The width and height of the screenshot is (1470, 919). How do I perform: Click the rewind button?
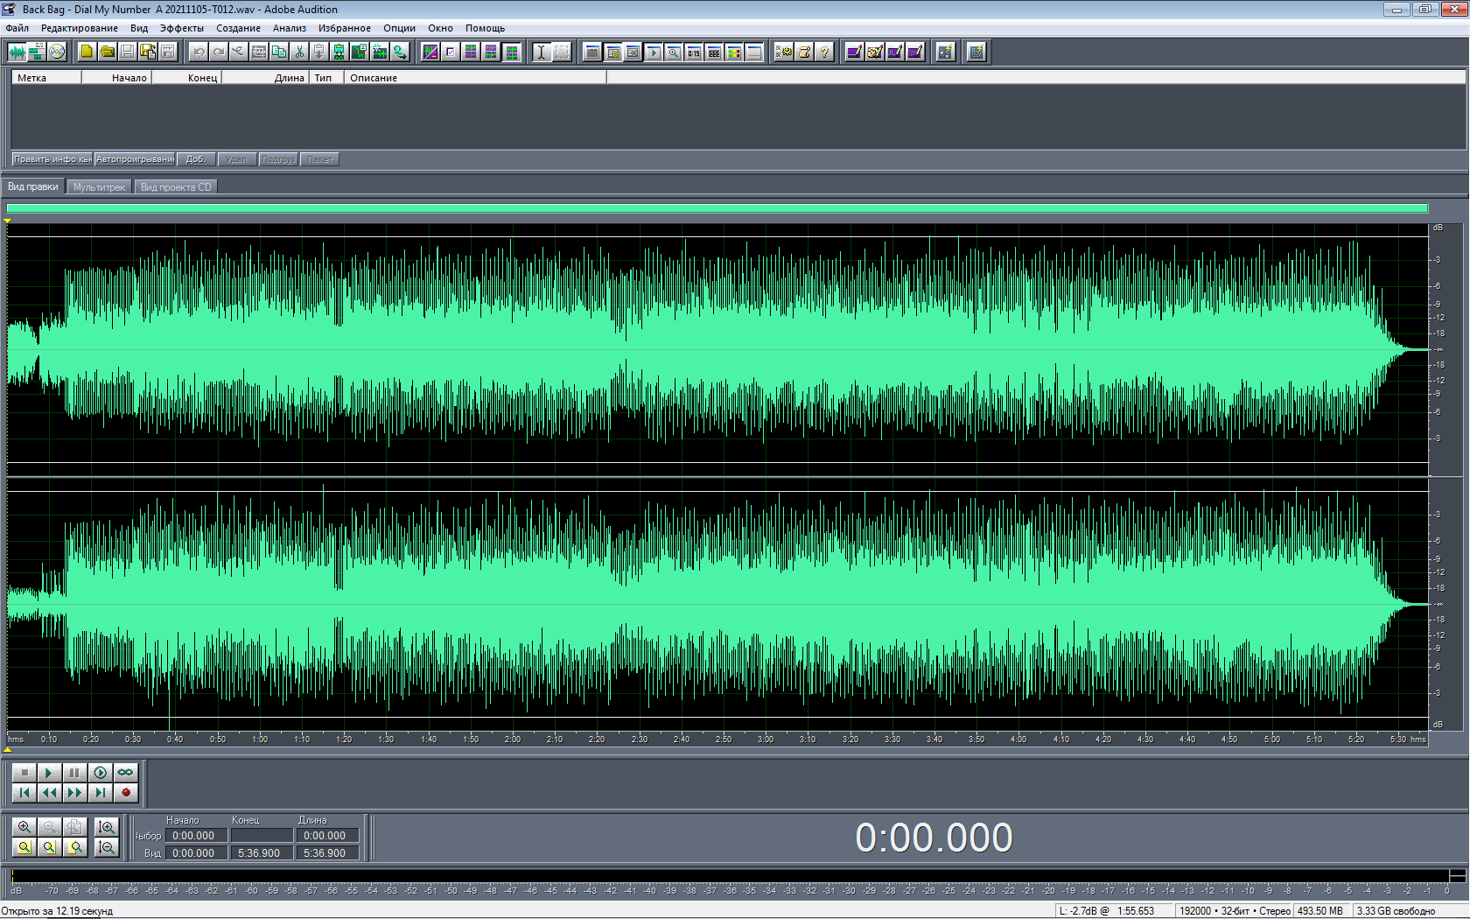49,793
